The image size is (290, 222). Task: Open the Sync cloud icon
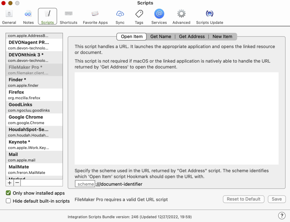pyautogui.click(x=120, y=17)
